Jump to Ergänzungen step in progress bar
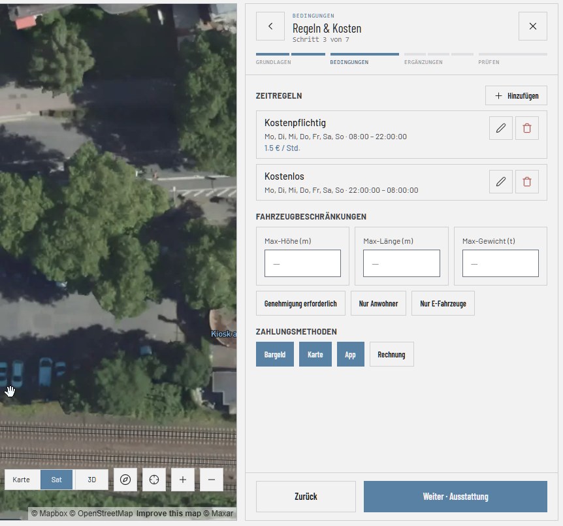 coord(423,62)
